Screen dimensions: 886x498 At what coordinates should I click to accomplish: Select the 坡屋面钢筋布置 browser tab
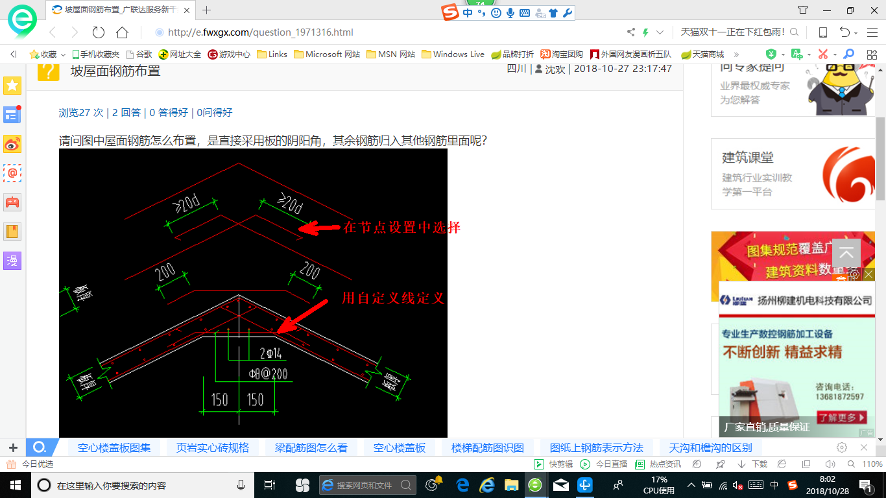pos(120,10)
